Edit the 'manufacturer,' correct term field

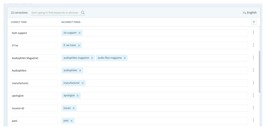pyautogui.click(x=34, y=83)
